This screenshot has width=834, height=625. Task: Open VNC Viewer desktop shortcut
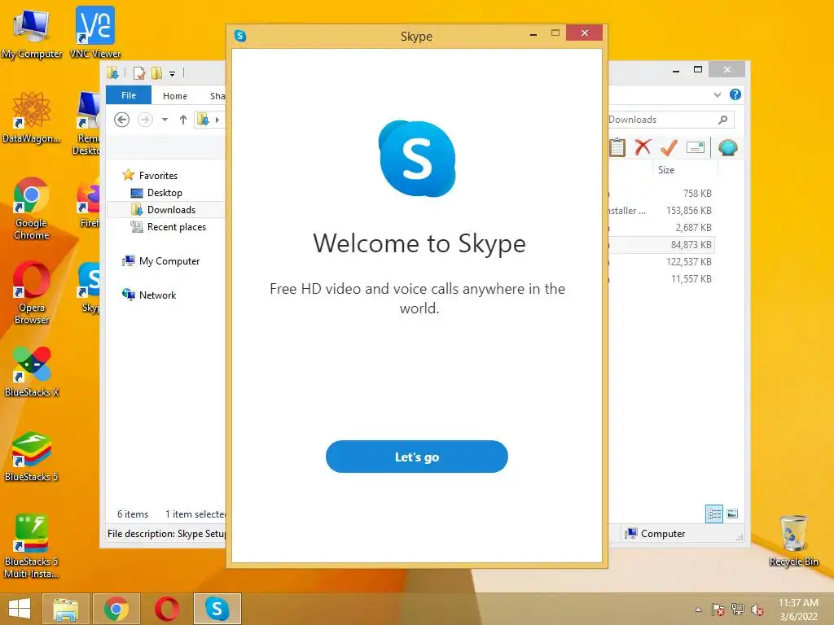(95, 32)
